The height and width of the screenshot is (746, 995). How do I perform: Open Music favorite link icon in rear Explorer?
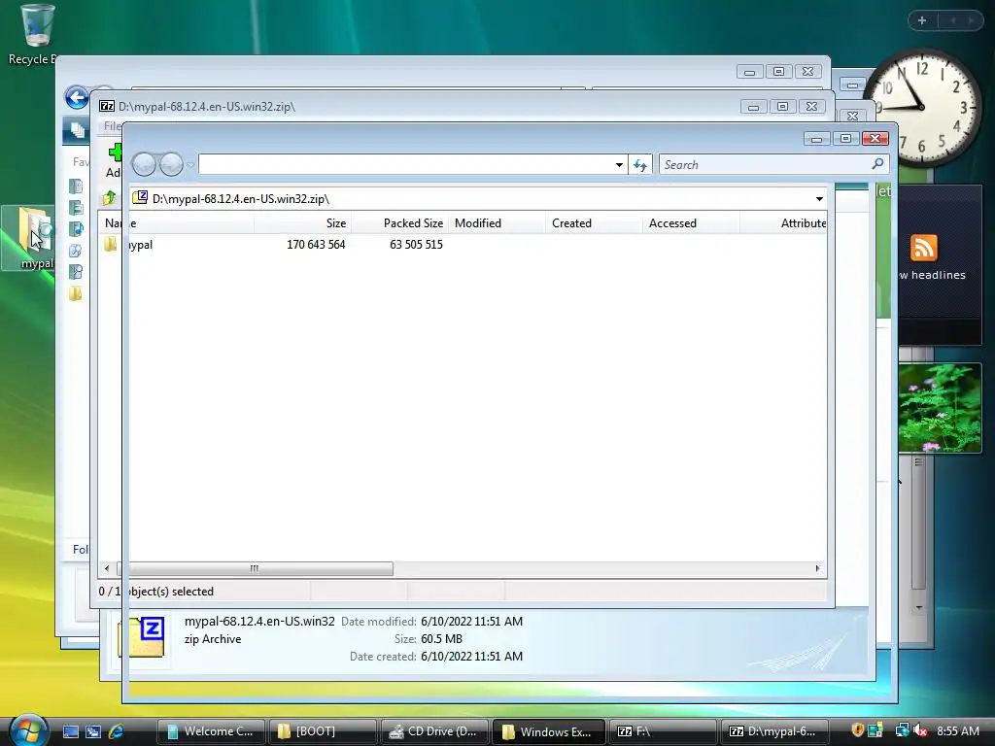tap(76, 229)
